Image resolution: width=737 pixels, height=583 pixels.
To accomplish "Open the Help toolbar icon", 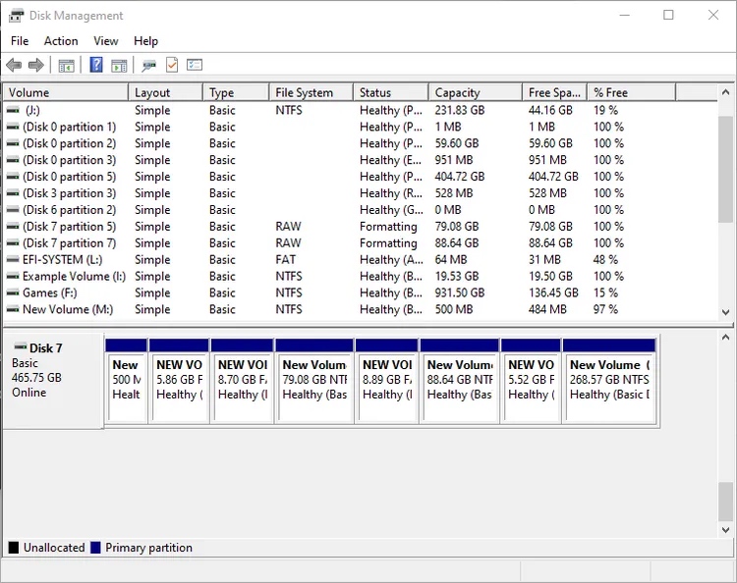I will 96,65.
